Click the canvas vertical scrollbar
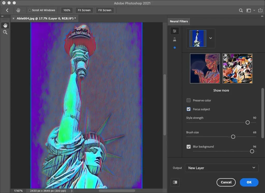This screenshot has height=193, width=265. coord(164,105)
